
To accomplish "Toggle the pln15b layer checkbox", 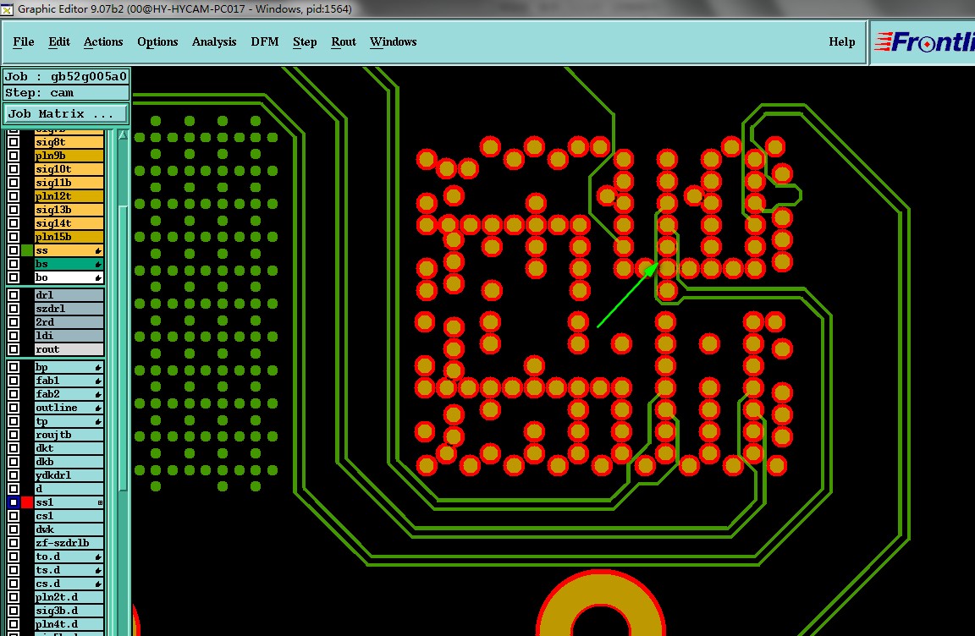I will 13,237.
